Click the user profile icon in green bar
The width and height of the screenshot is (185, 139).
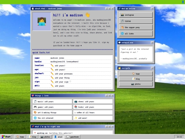point(183,2)
